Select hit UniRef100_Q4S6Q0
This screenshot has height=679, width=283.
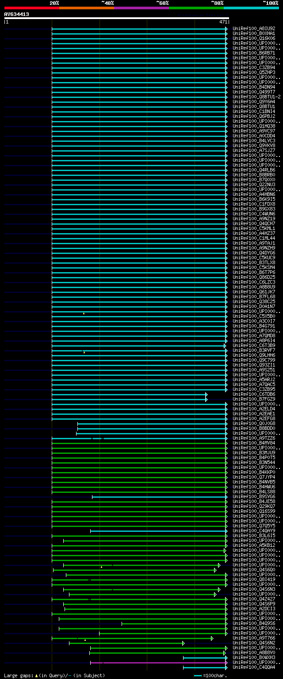[x=254, y=570]
